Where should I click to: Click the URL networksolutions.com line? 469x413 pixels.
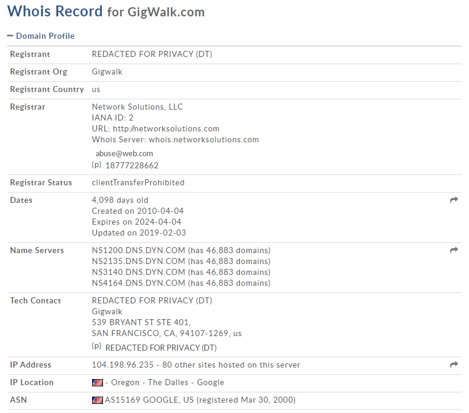point(156,129)
